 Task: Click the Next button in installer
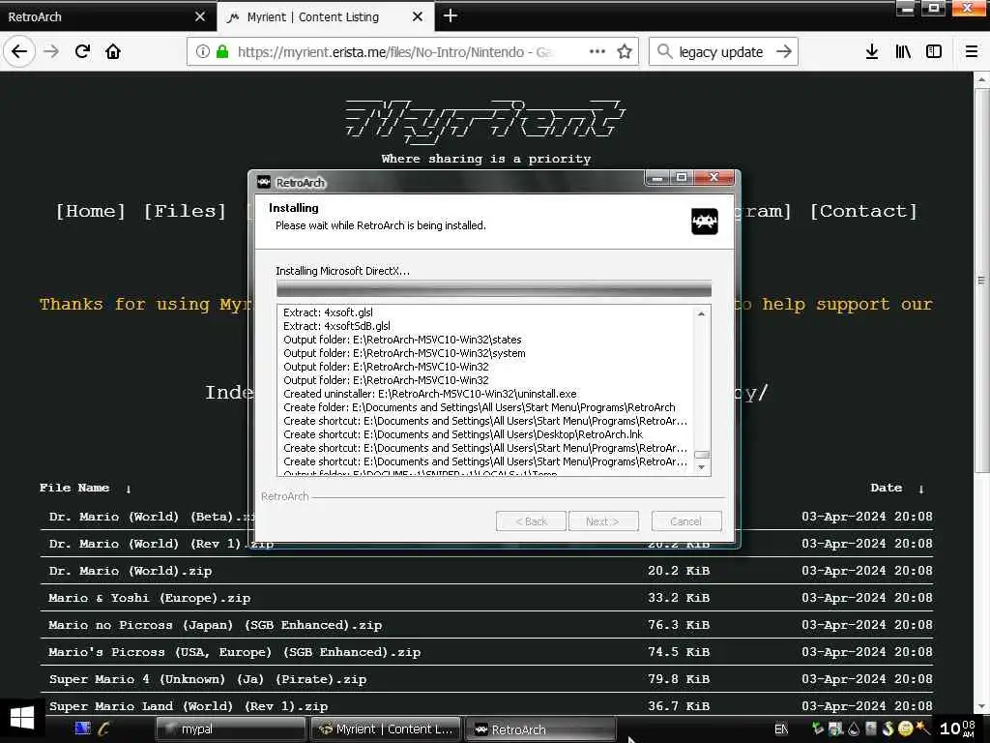point(602,521)
